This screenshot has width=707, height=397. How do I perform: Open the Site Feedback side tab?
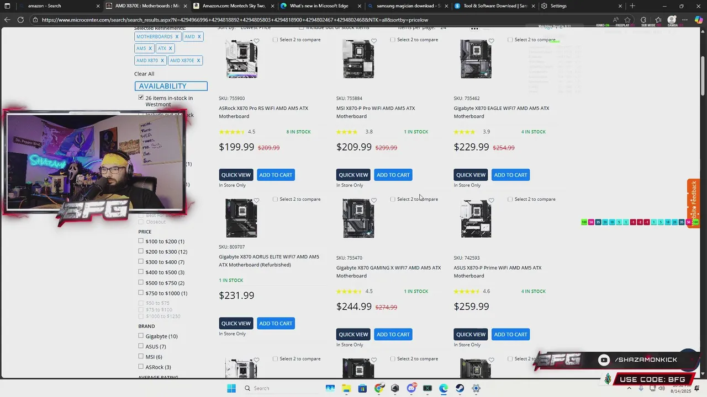point(694,203)
